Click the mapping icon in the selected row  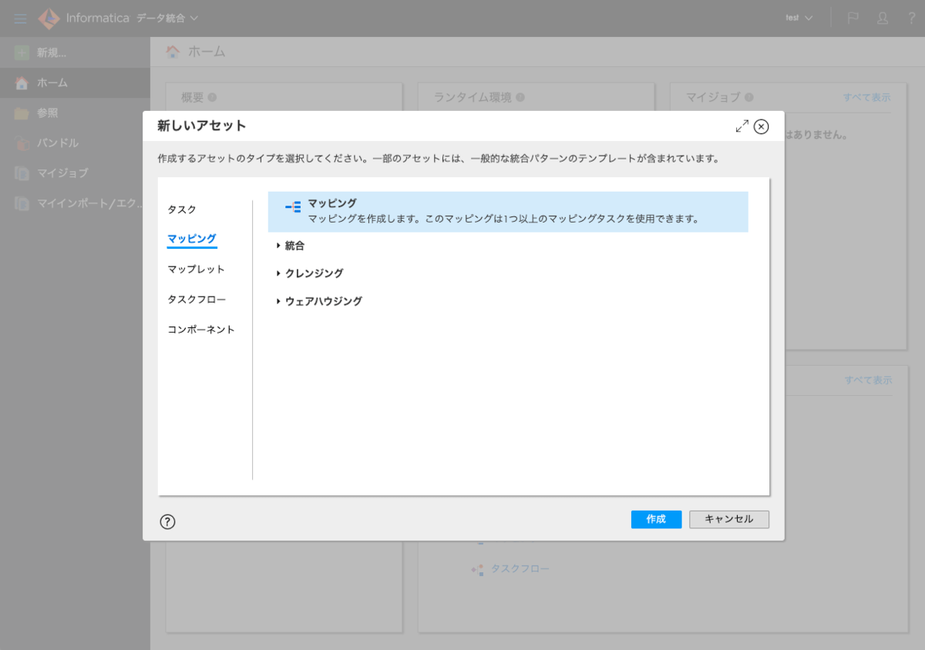(x=293, y=206)
